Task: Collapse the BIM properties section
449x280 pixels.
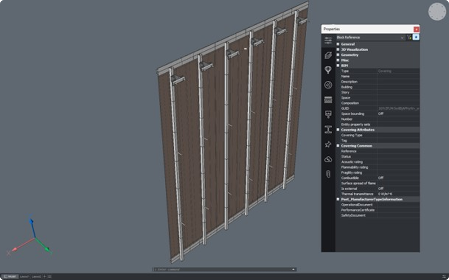Action: (338, 66)
